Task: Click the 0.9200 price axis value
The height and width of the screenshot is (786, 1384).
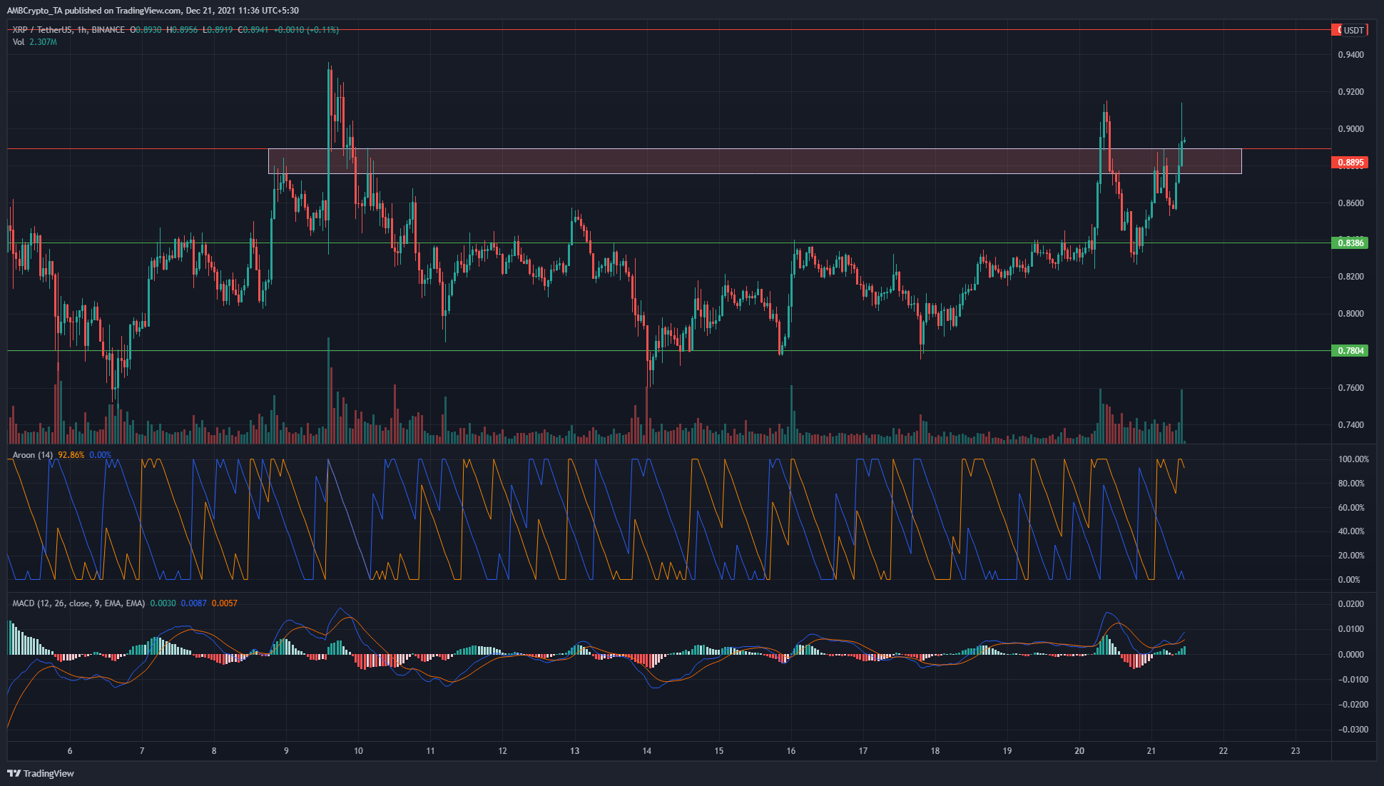Action: pyautogui.click(x=1350, y=92)
